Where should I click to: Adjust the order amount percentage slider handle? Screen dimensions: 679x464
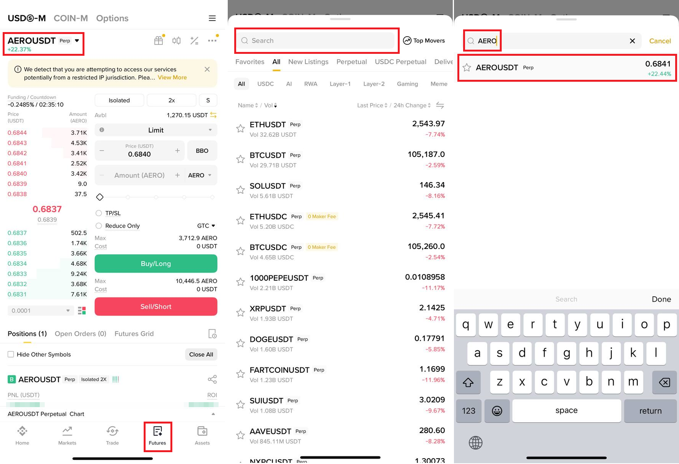click(100, 197)
